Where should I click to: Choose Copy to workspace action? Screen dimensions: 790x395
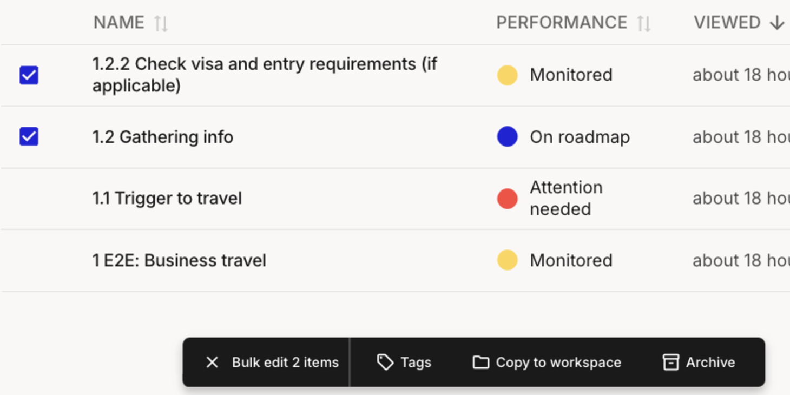coord(558,363)
